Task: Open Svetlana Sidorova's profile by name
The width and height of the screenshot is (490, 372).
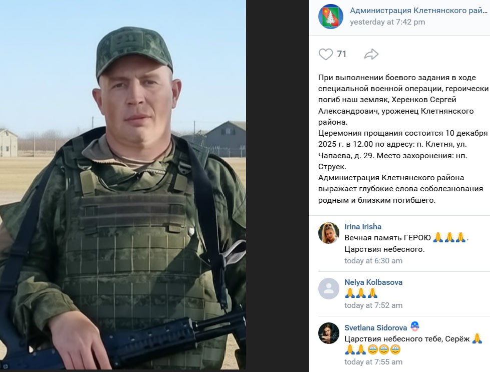Action: point(375,327)
